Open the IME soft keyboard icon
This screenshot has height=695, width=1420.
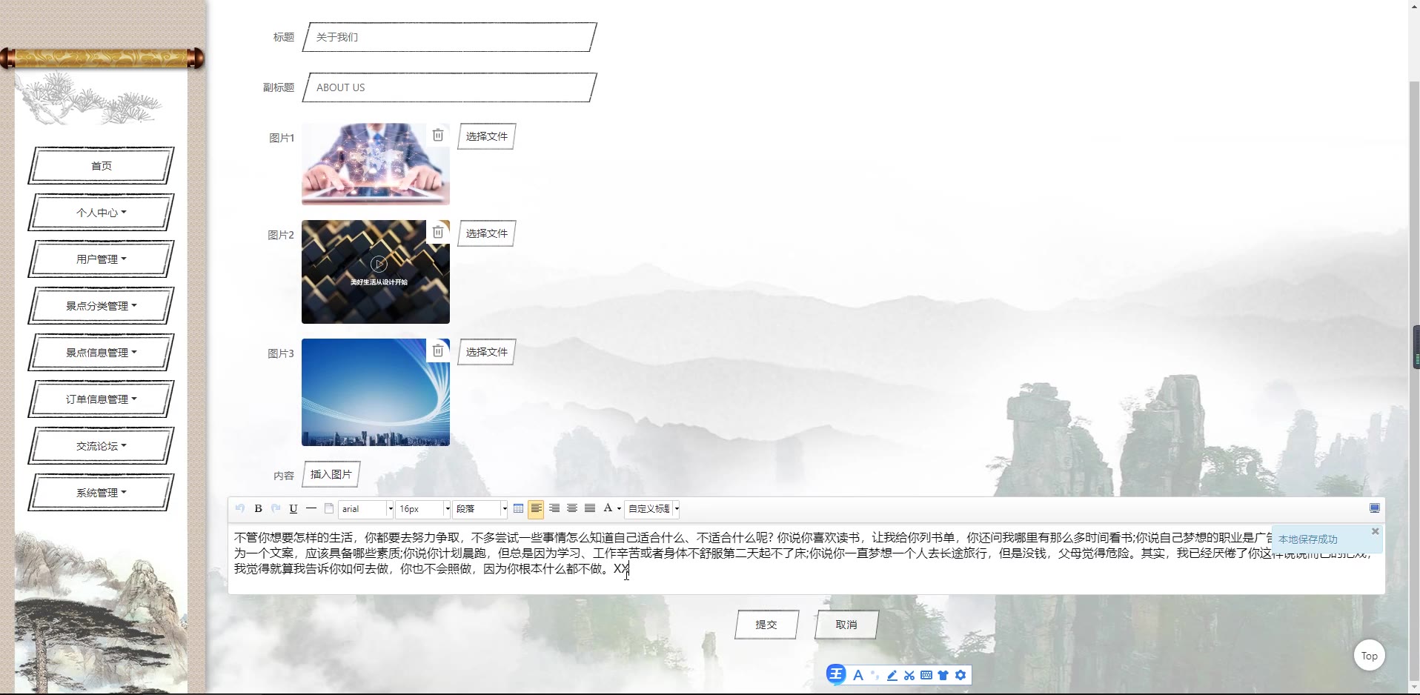coord(926,675)
